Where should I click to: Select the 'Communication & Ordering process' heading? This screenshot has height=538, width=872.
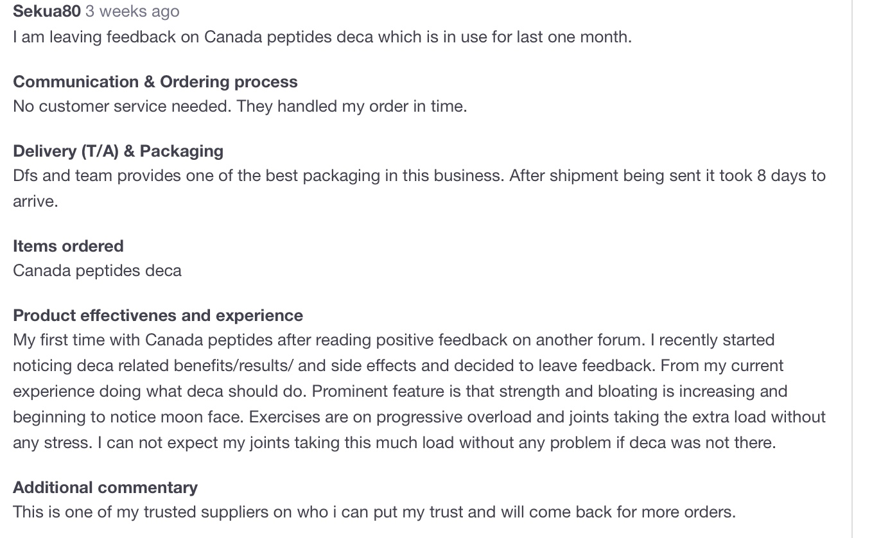pos(155,82)
